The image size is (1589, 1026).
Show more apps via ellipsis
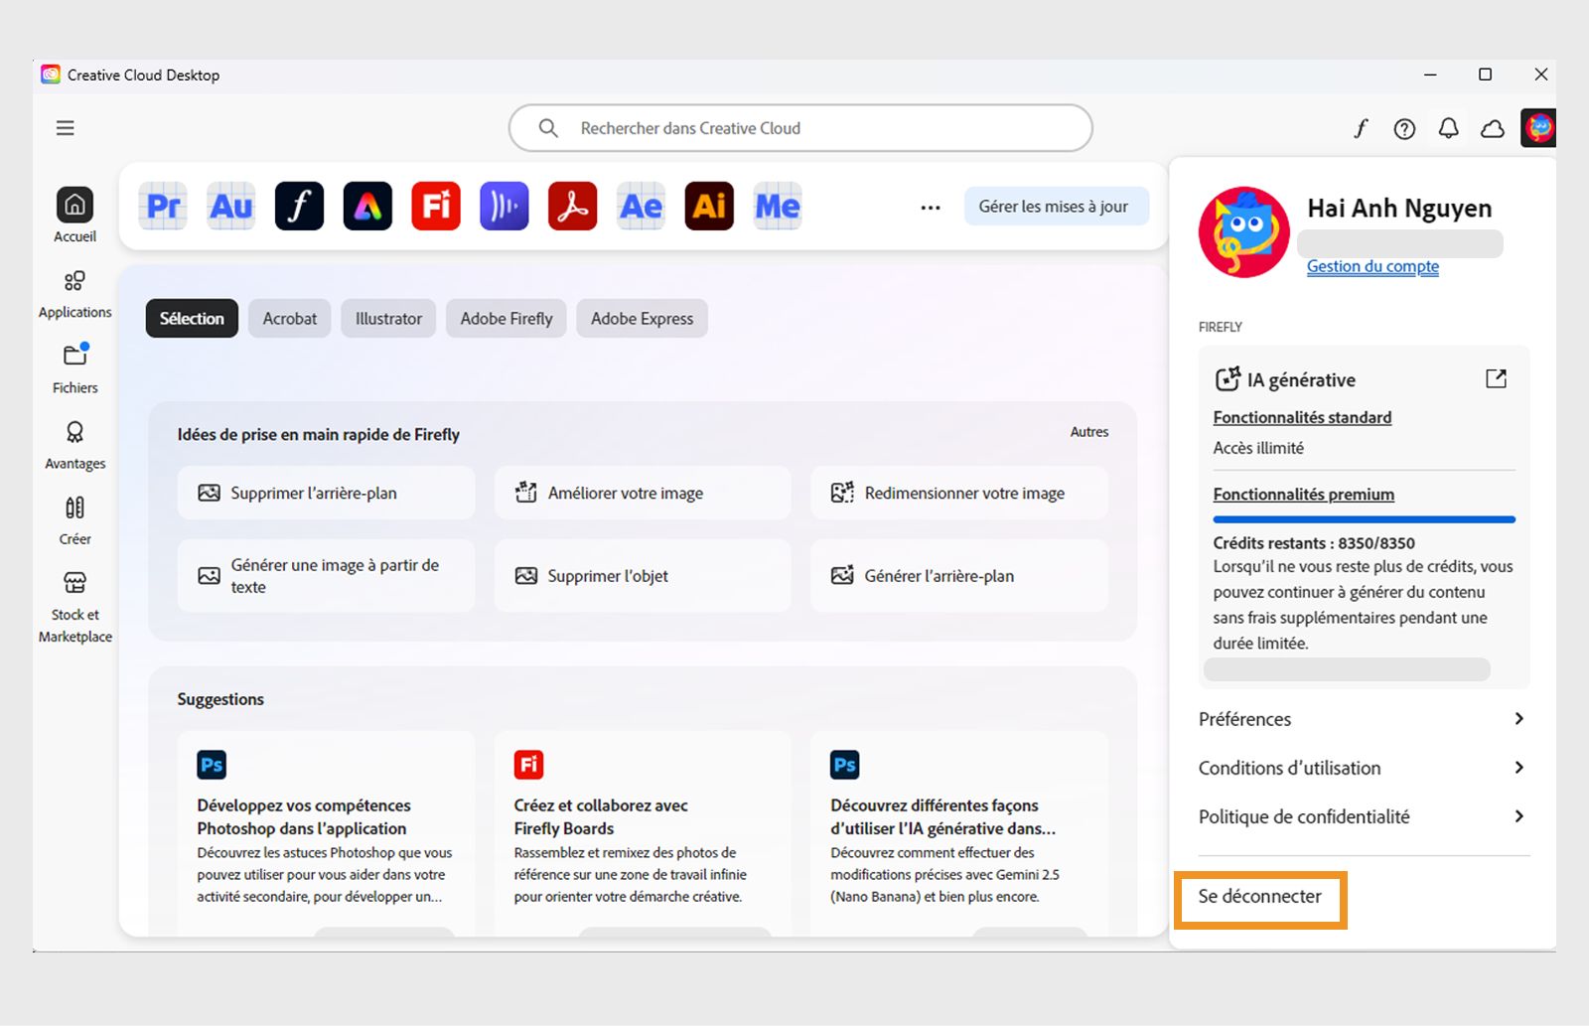931,208
